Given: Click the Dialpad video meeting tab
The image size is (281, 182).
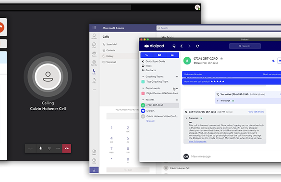Looking at the screenshot, I should (x=172, y=55).
